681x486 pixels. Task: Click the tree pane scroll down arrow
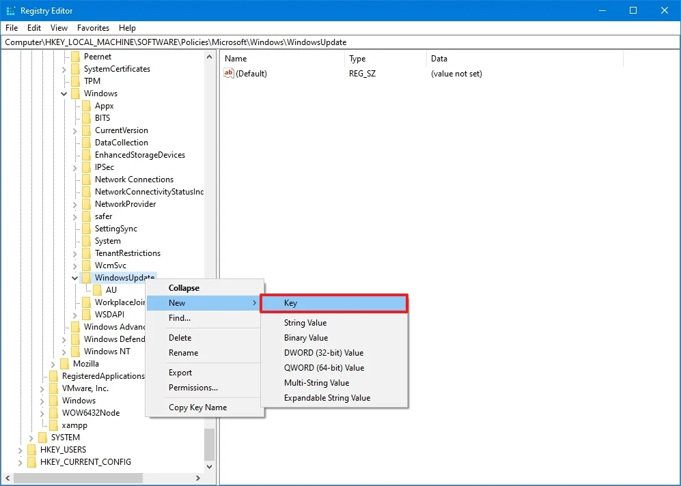209,467
